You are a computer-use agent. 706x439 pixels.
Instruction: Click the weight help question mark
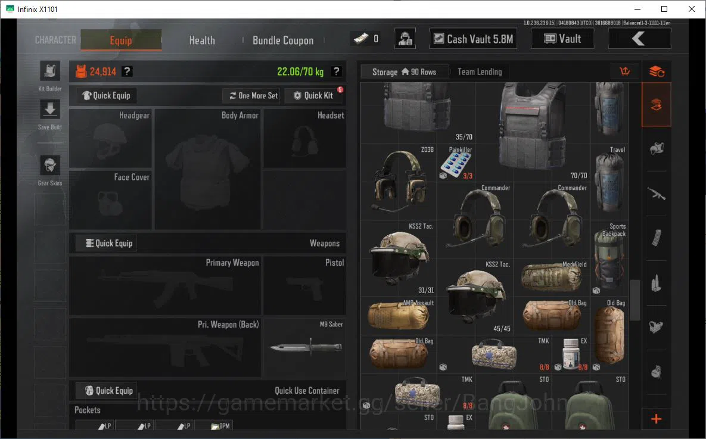click(x=337, y=71)
